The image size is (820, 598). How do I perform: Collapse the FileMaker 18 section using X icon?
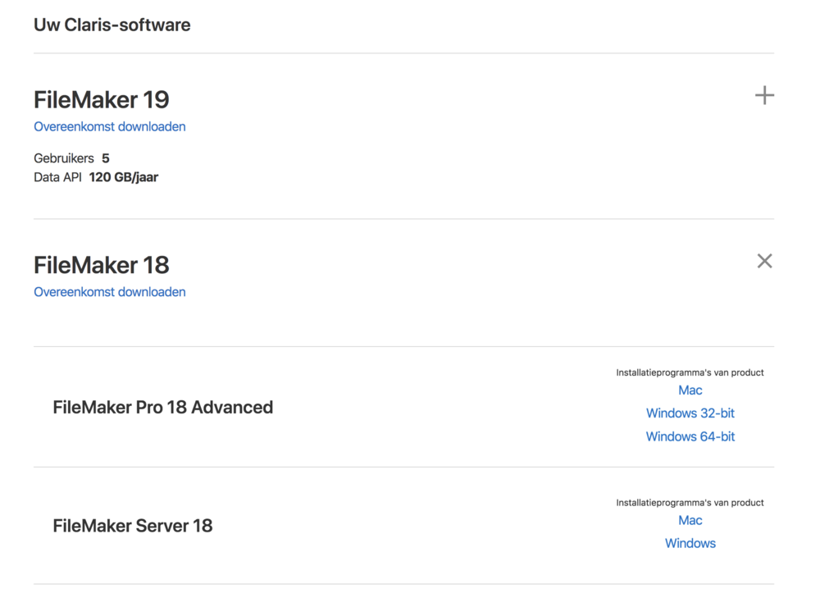tap(764, 261)
